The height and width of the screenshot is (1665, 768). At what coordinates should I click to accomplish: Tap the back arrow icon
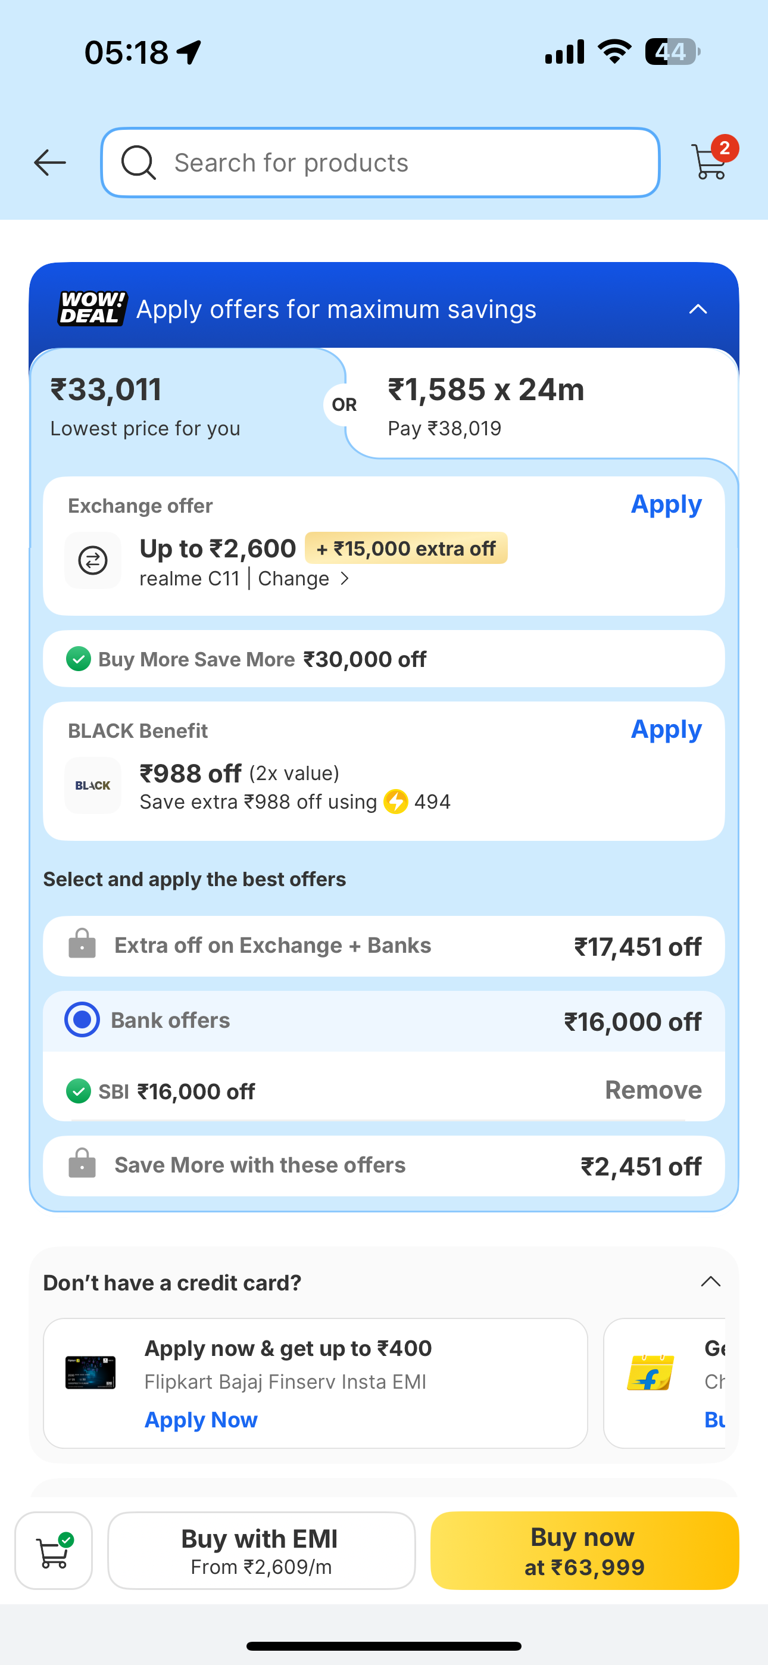click(50, 162)
